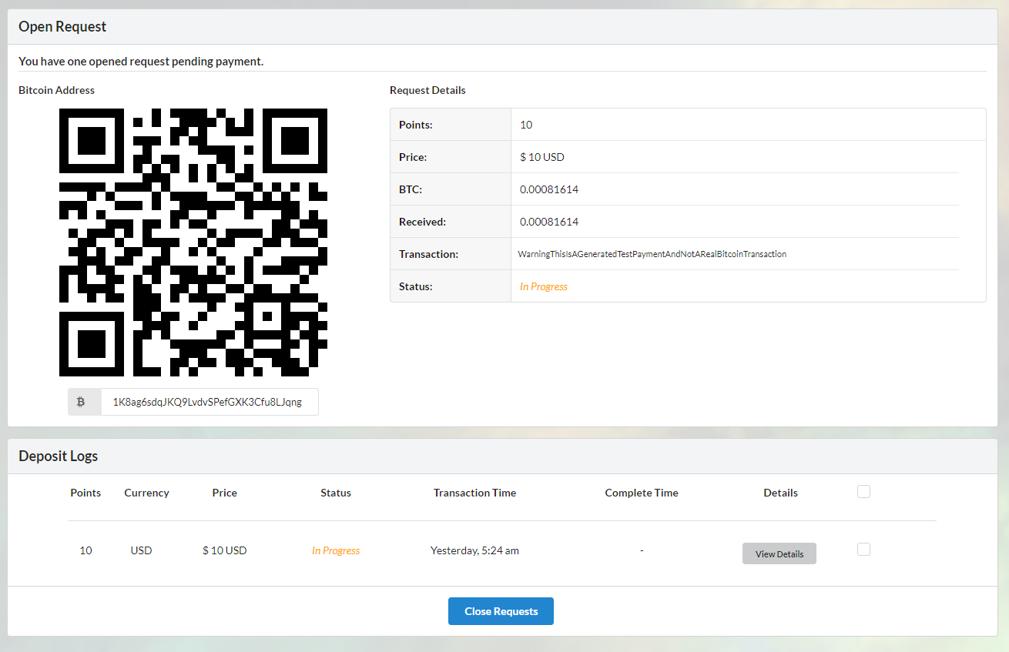Image resolution: width=1009 pixels, height=652 pixels.
Task: Click the 'Status' column header in Deposit Logs
Action: (x=336, y=493)
